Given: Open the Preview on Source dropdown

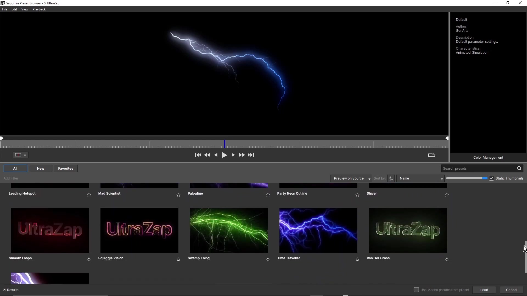Looking at the screenshot, I should tap(351, 178).
